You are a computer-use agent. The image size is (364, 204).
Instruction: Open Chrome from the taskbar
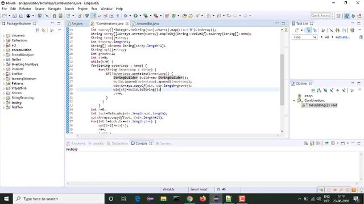189,199
